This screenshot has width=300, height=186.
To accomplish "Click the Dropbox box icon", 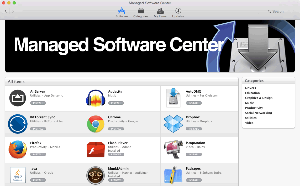I will [173, 124].
